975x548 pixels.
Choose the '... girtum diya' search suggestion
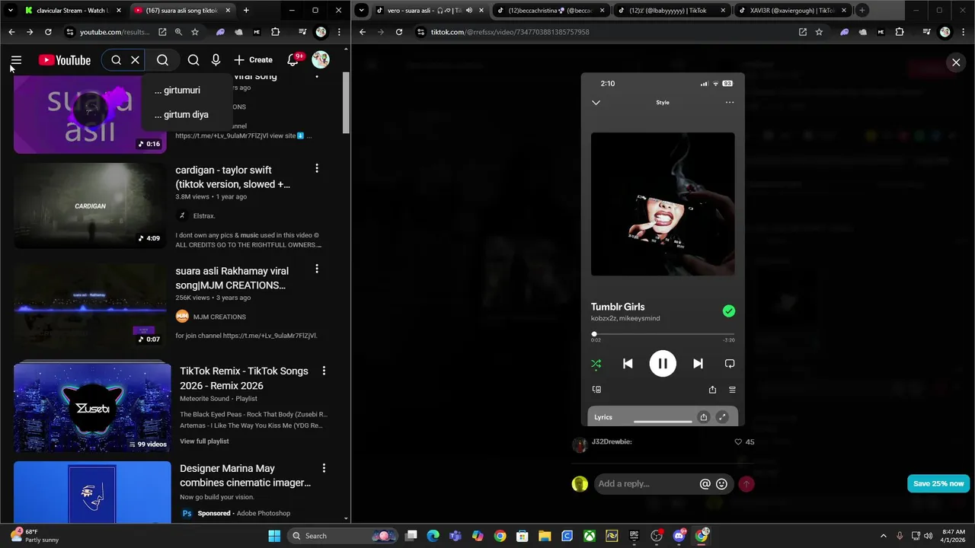(x=181, y=114)
